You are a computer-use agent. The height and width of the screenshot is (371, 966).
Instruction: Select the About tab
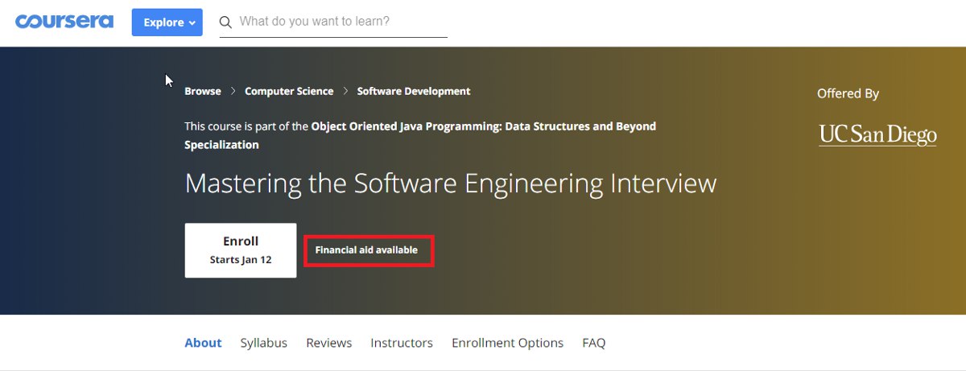pyautogui.click(x=203, y=343)
